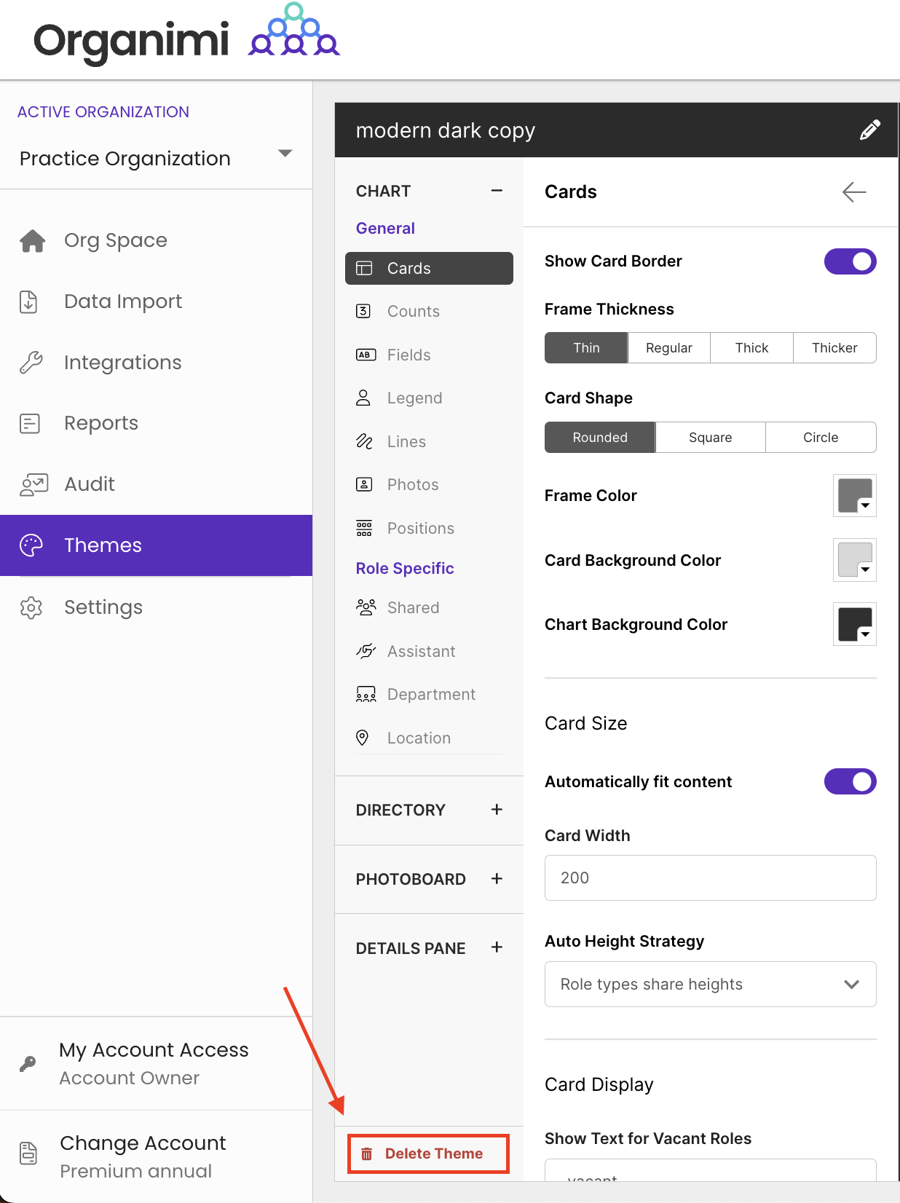Click the Photos icon

point(364,484)
